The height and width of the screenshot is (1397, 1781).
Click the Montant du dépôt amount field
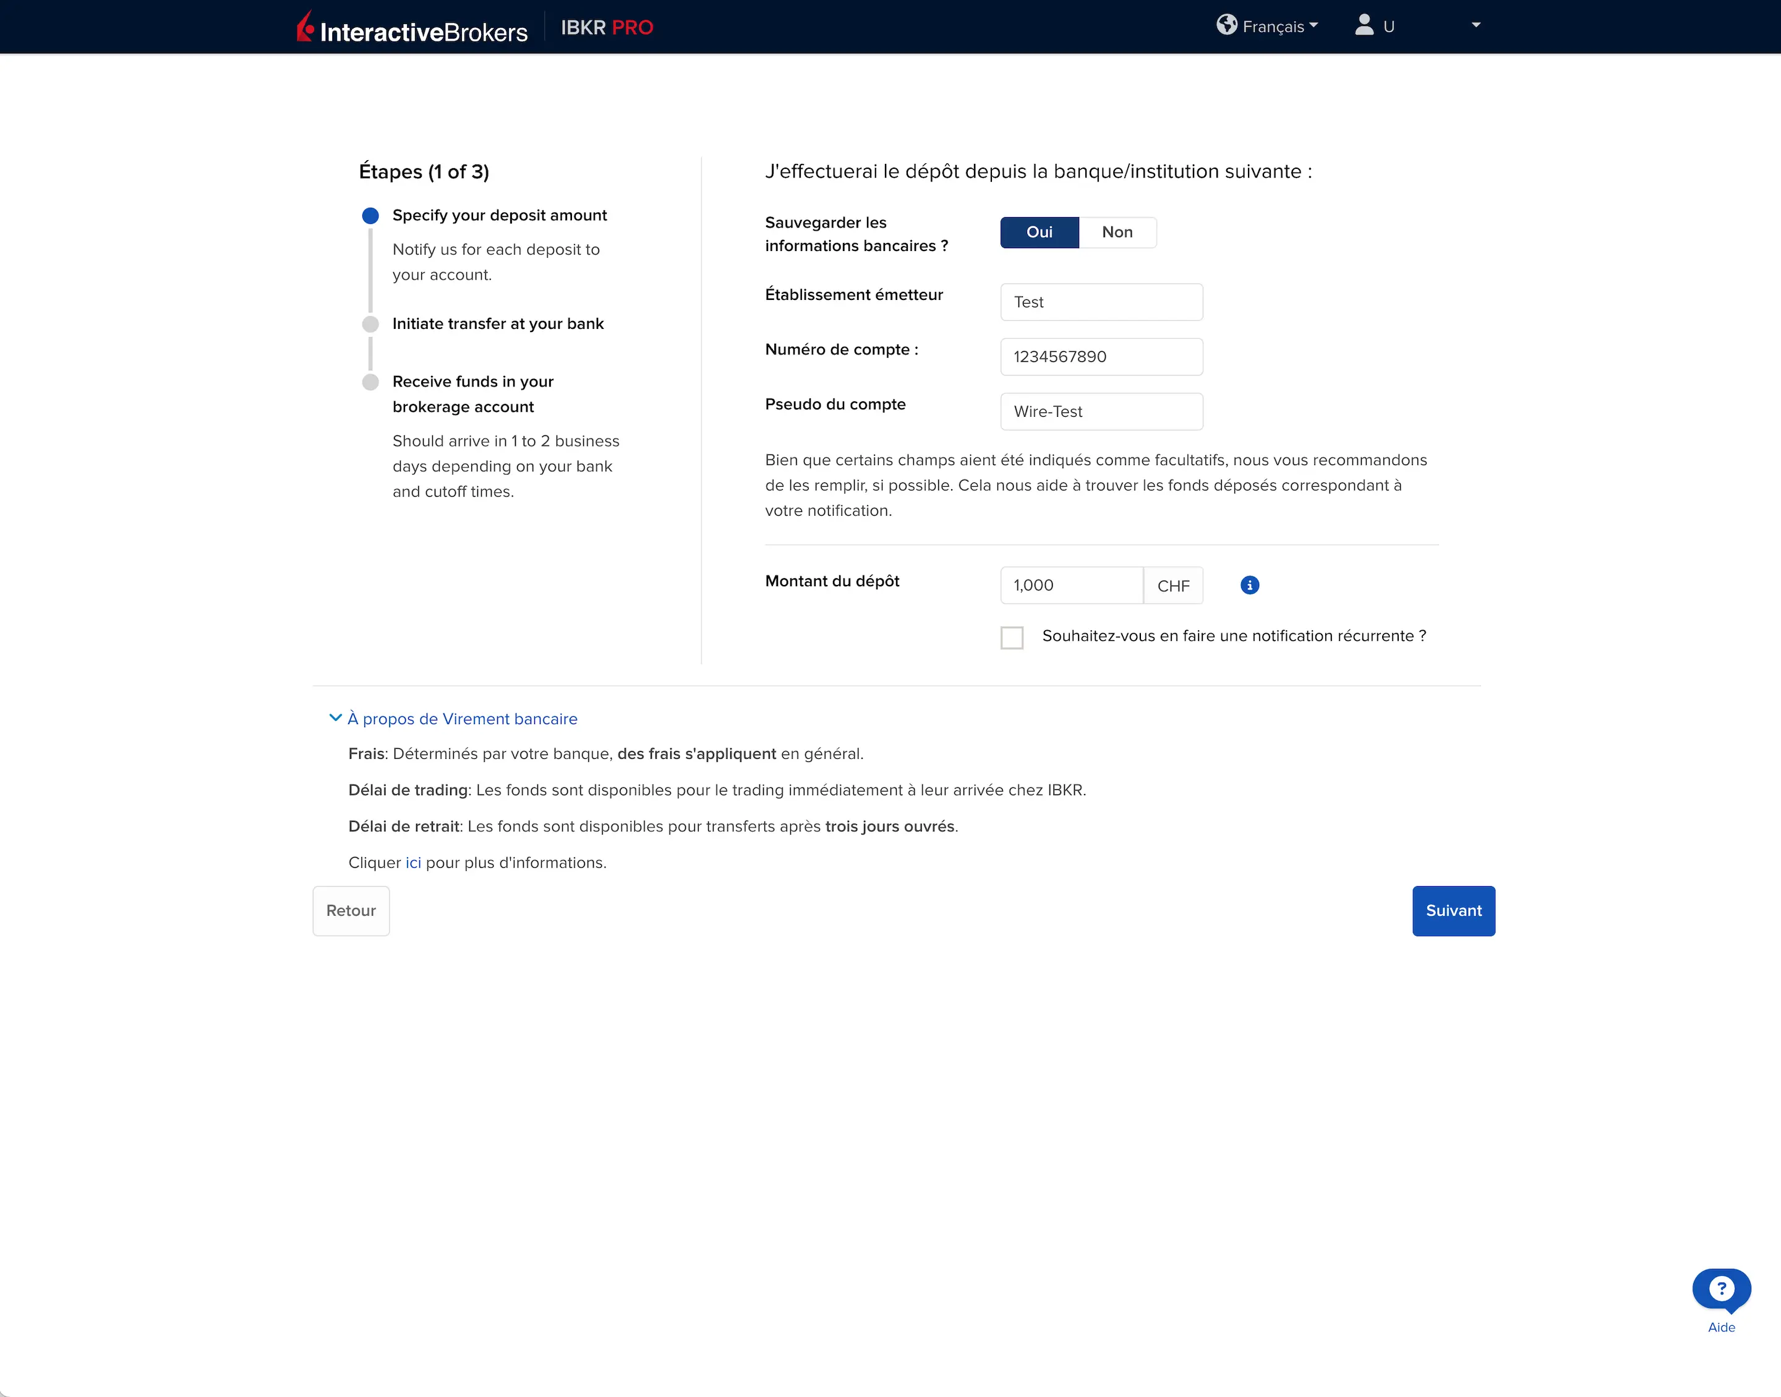(x=1071, y=586)
